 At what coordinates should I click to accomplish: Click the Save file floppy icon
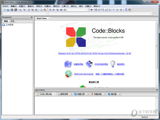(x=12, y=10)
